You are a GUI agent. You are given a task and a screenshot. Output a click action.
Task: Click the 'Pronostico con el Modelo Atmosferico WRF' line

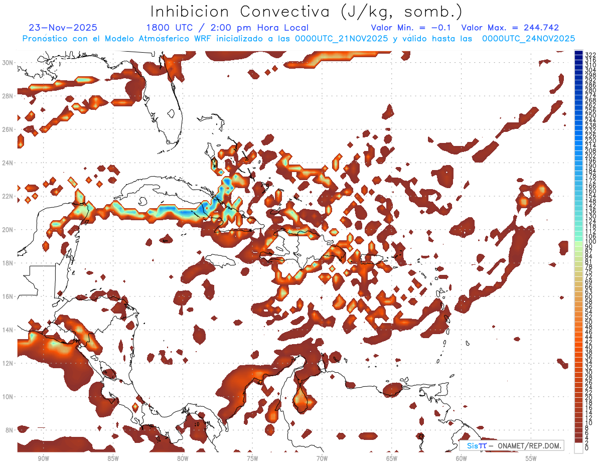tap(299, 39)
